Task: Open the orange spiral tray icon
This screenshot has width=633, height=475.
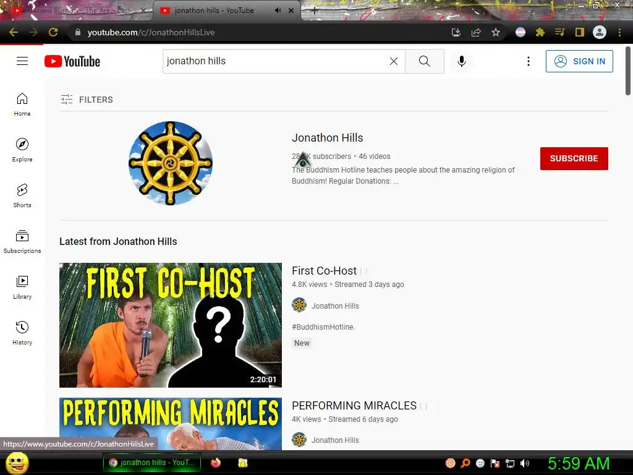Action: [x=451, y=463]
